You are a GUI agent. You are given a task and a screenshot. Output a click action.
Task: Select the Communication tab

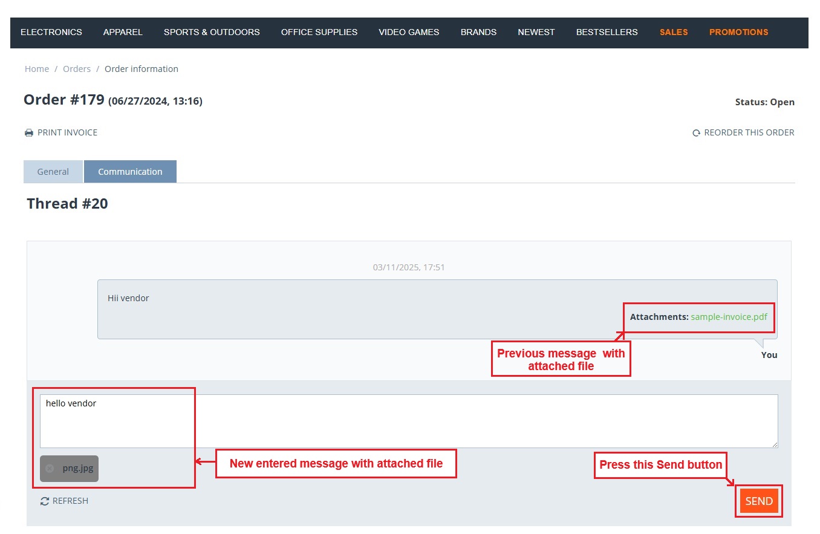(130, 172)
